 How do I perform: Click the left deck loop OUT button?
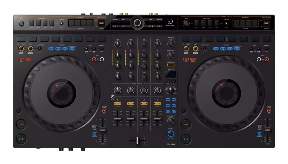click(31, 49)
